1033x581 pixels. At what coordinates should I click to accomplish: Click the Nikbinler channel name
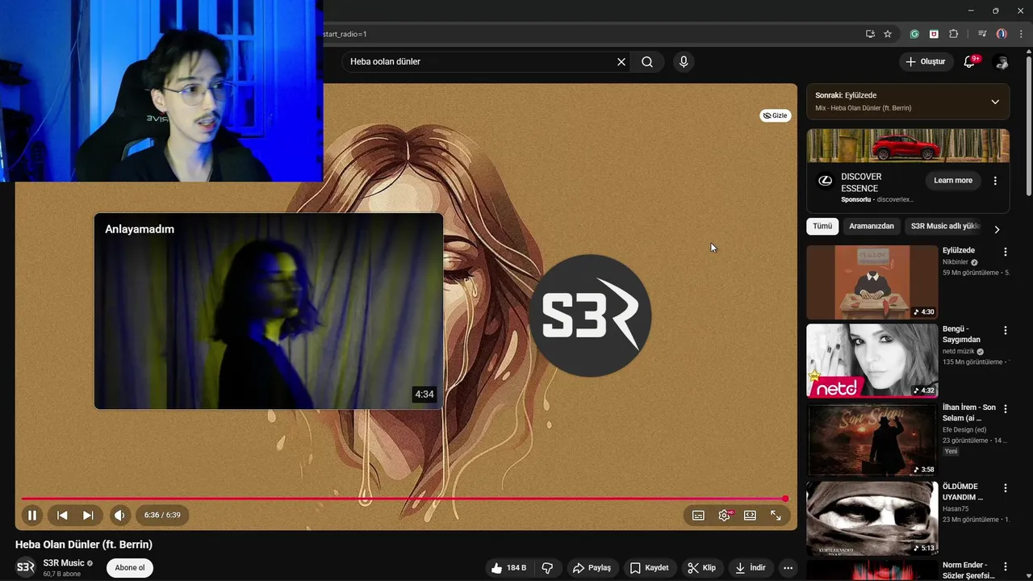coord(956,262)
